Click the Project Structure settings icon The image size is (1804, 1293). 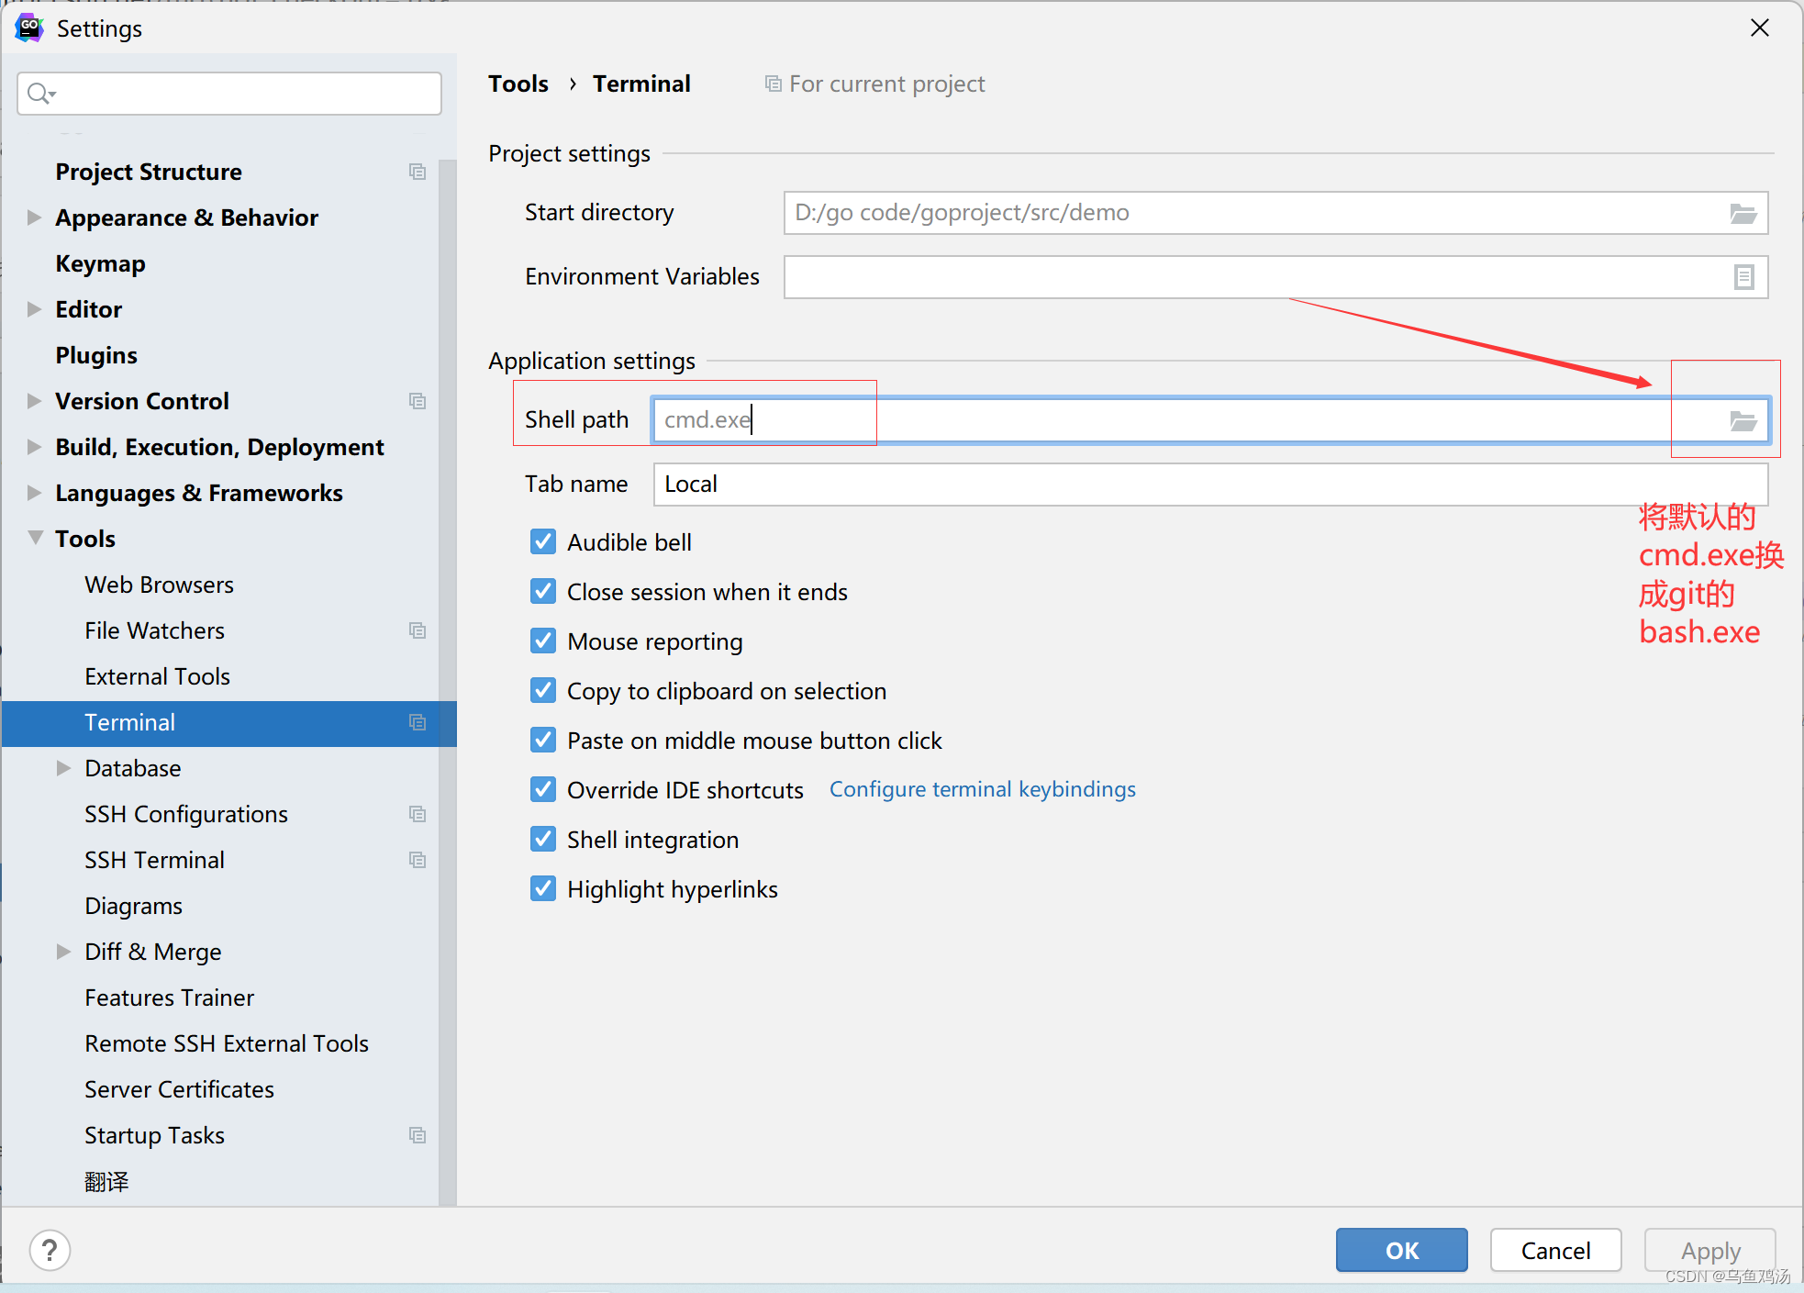418,173
